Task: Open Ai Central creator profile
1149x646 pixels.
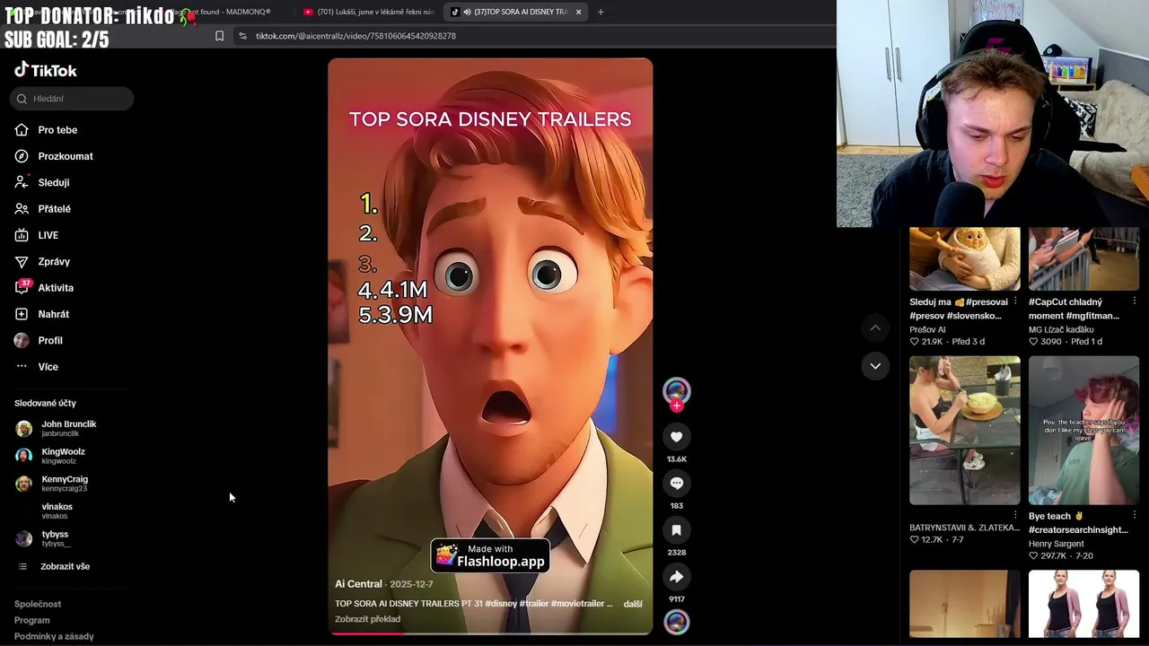Action: tap(358, 584)
